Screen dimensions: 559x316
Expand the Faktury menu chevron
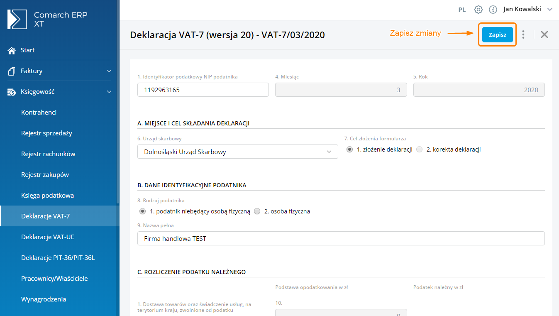pyautogui.click(x=109, y=71)
